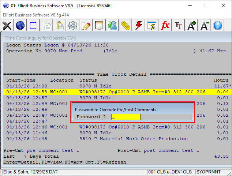Click the paste clipboard toolbar icon
Screen dimensions: 232x176
60,26
